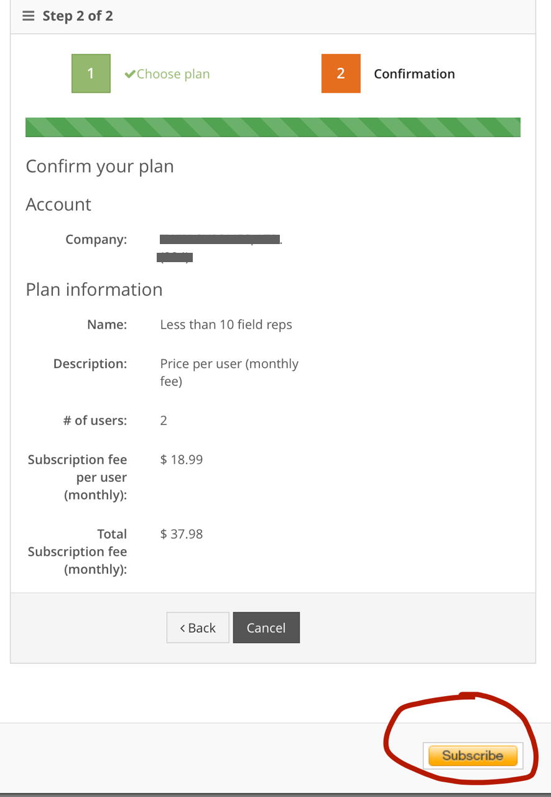Click the Account section heading

pos(58,204)
